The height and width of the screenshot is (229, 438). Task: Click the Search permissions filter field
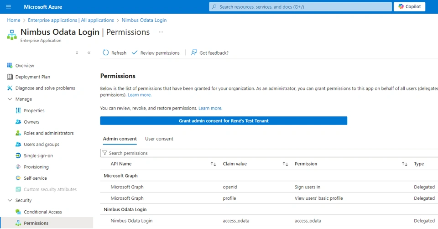(x=269, y=153)
